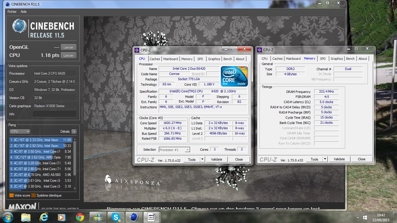Click the Info field in Votre système
The width and height of the screenshot is (397, 223).
(55, 114)
